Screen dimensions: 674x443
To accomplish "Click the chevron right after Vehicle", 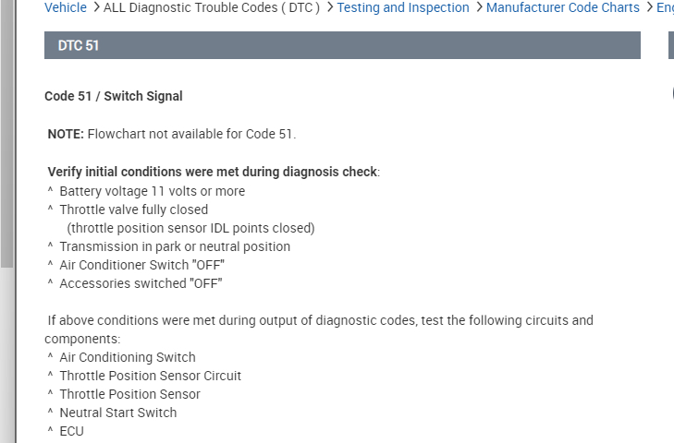I will (x=95, y=7).
